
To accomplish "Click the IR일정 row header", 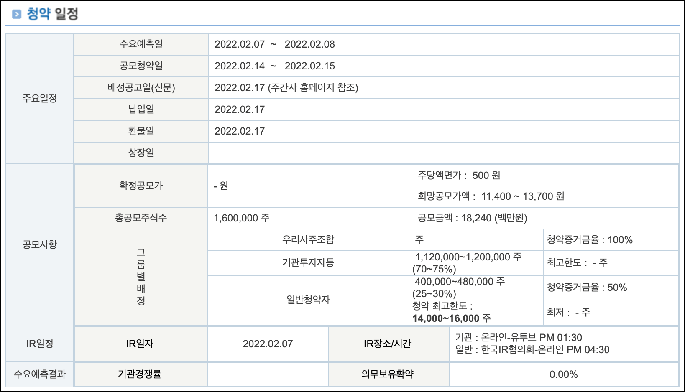I will (40, 344).
